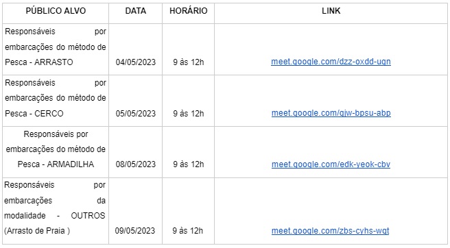Click the 9 às 12h time for 08/05/2023
Viewport: 450px width, 248px height.
point(188,164)
